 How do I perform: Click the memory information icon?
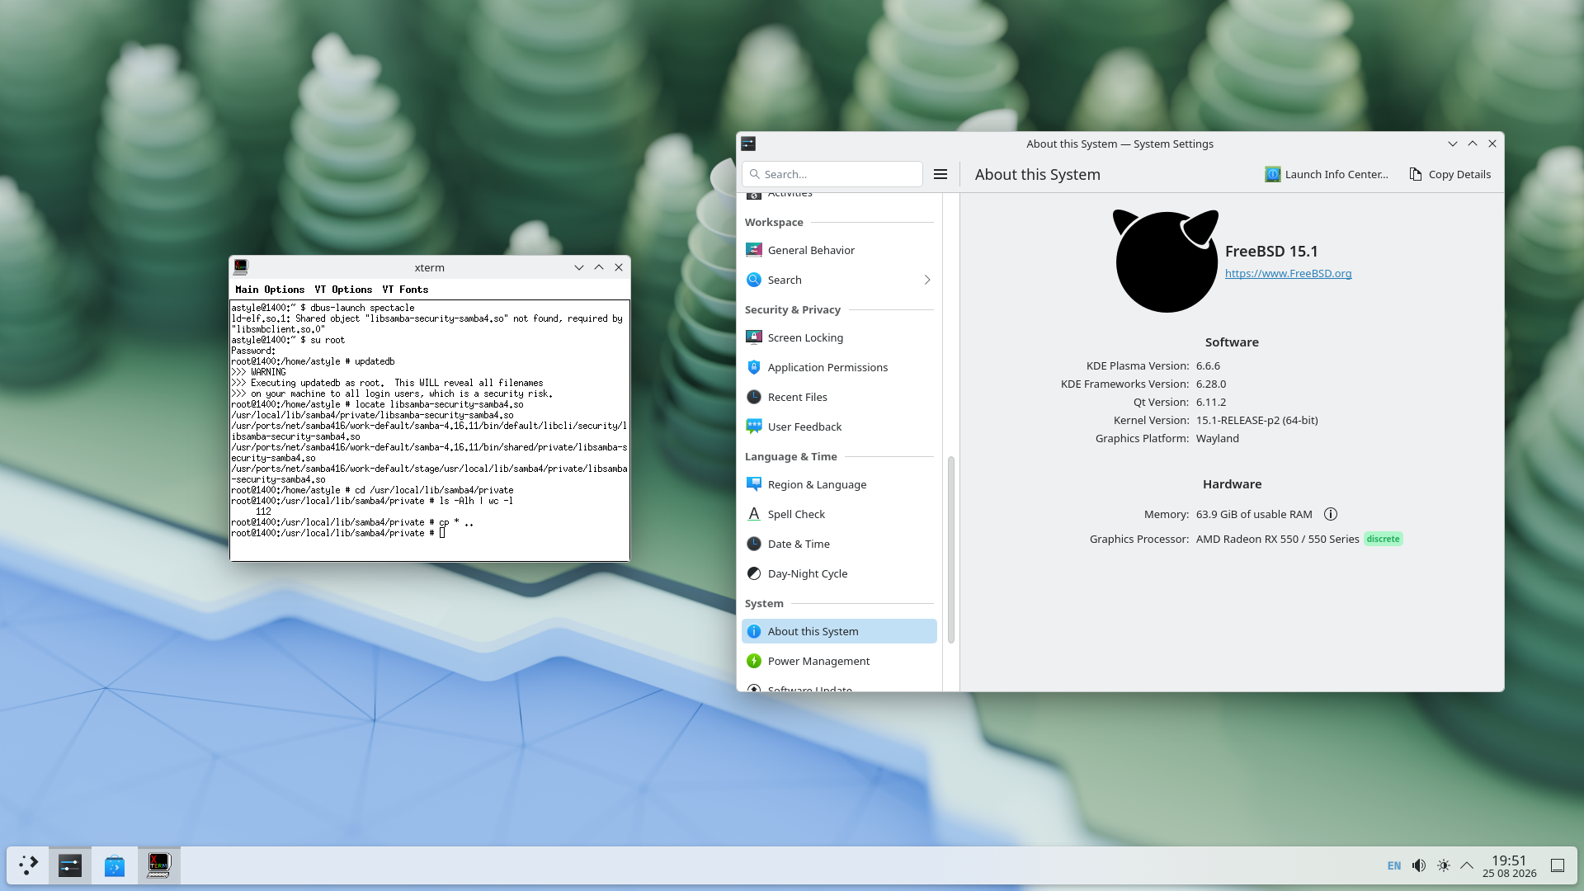(x=1331, y=514)
